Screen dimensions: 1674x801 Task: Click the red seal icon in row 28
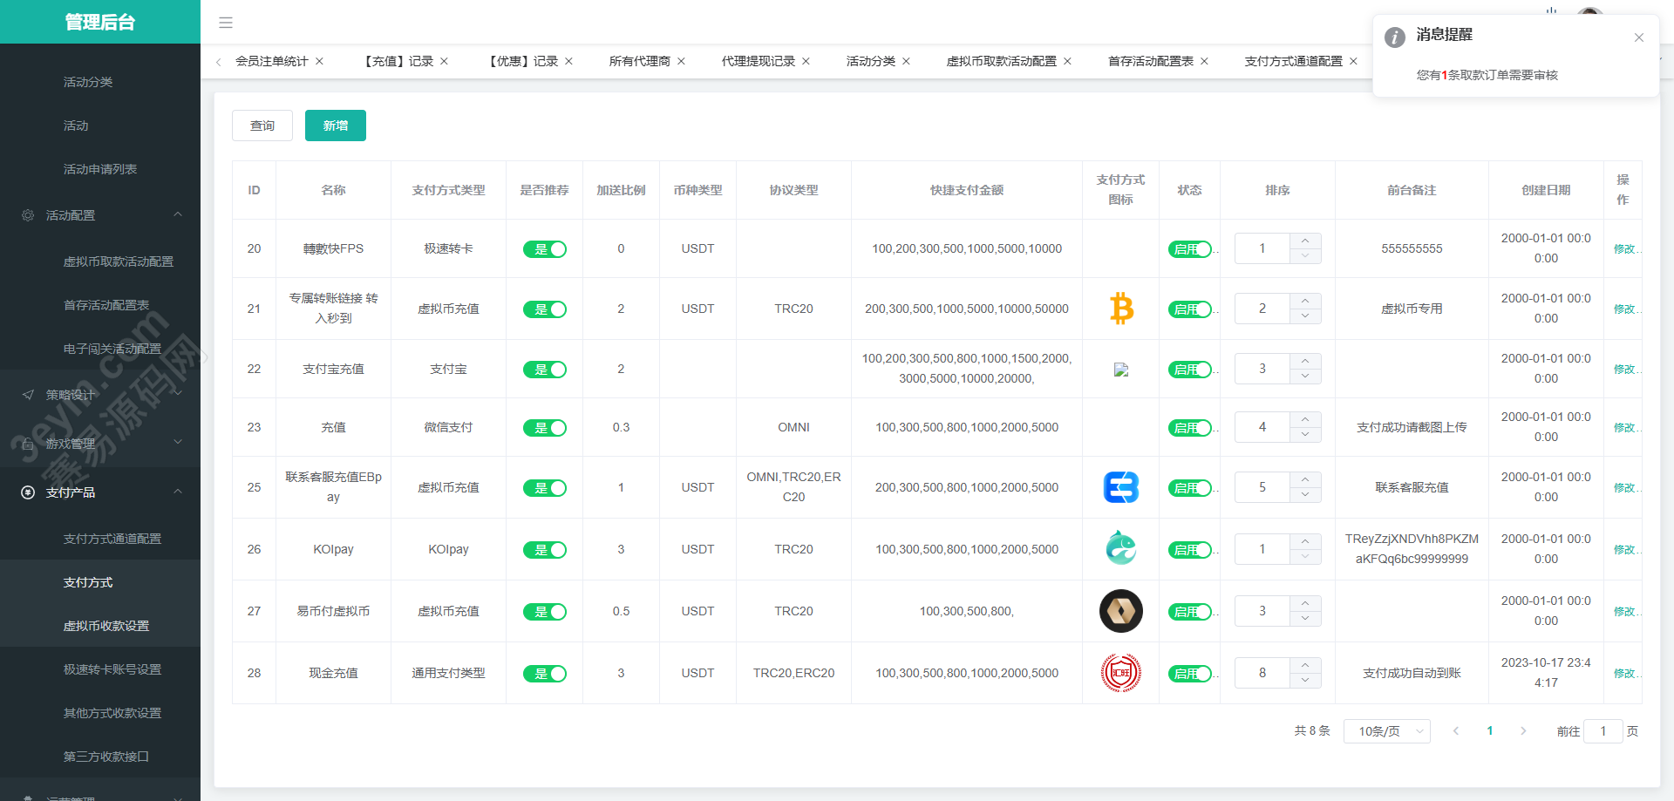tap(1120, 673)
